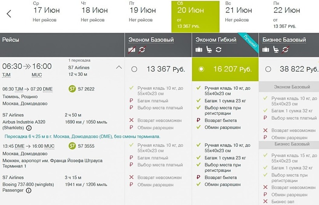Open the Бизнес Базовый fare description
The image size is (319, 205).
[284, 40]
